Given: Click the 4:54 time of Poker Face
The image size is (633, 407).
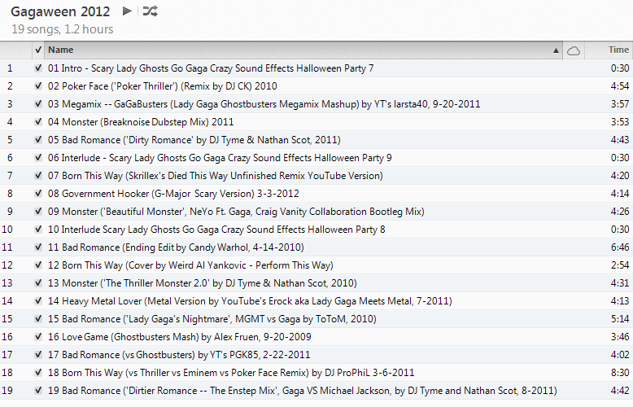Looking at the screenshot, I should tap(620, 86).
